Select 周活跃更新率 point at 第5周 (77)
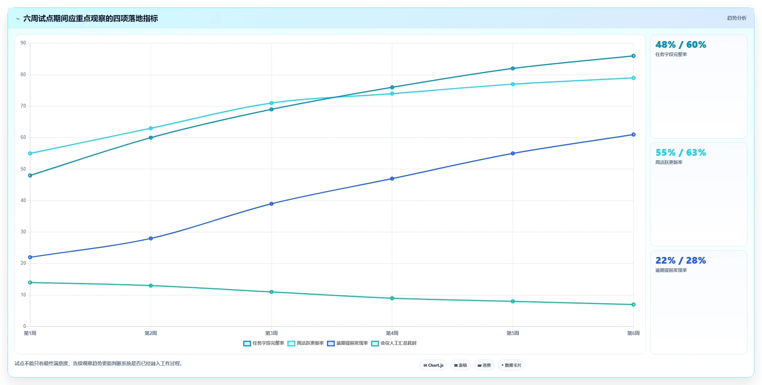The width and height of the screenshot is (762, 385). 513,84
